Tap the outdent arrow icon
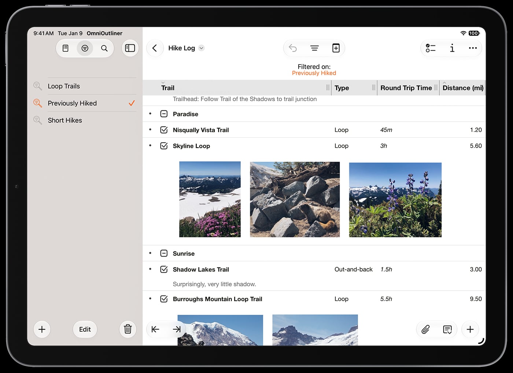This screenshot has width=513, height=373. click(155, 329)
